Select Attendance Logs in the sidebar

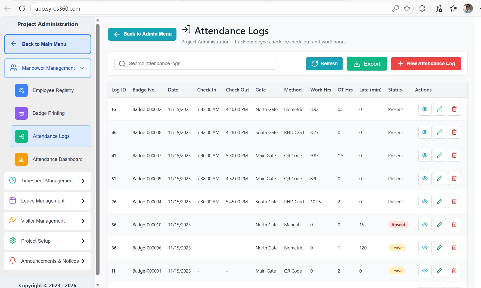[x=51, y=136]
